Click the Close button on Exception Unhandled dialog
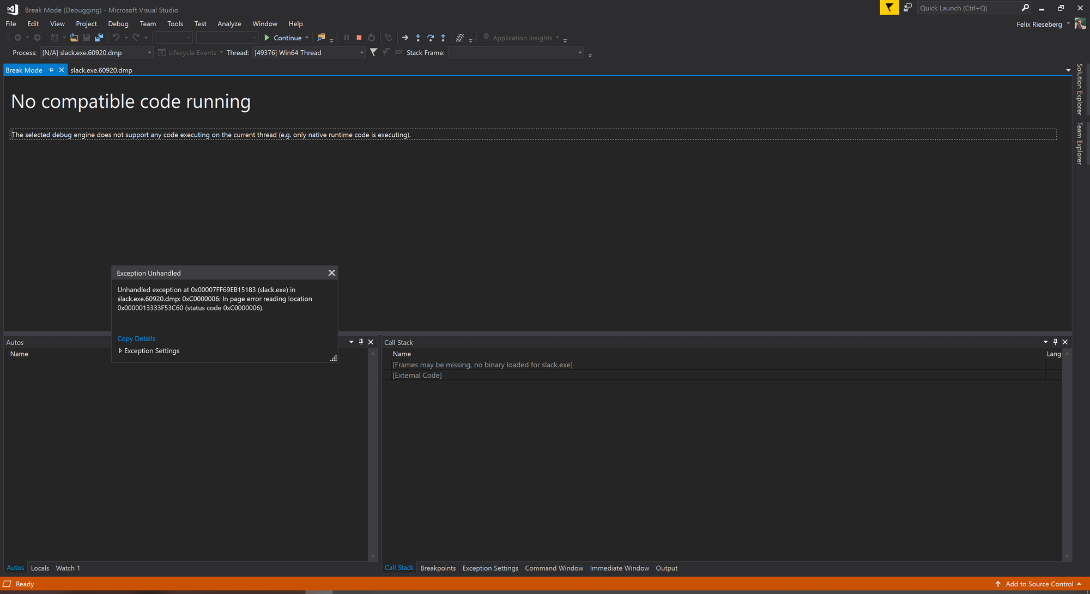This screenshot has height=594, width=1090. [x=331, y=272]
